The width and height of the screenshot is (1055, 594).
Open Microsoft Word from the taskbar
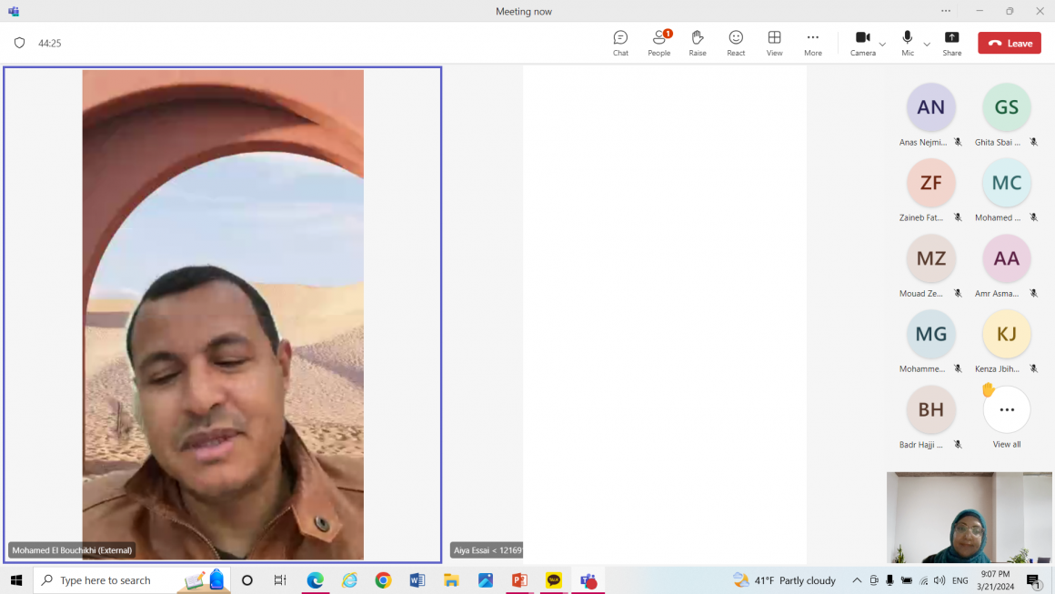(x=417, y=579)
